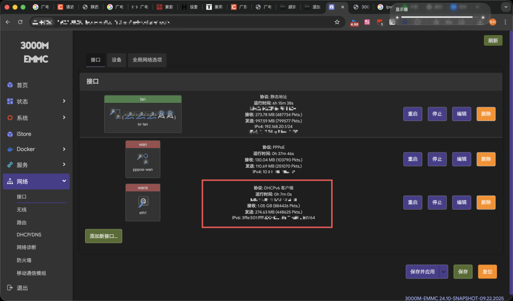Collapse the 网络 sidebar menu

point(64,181)
